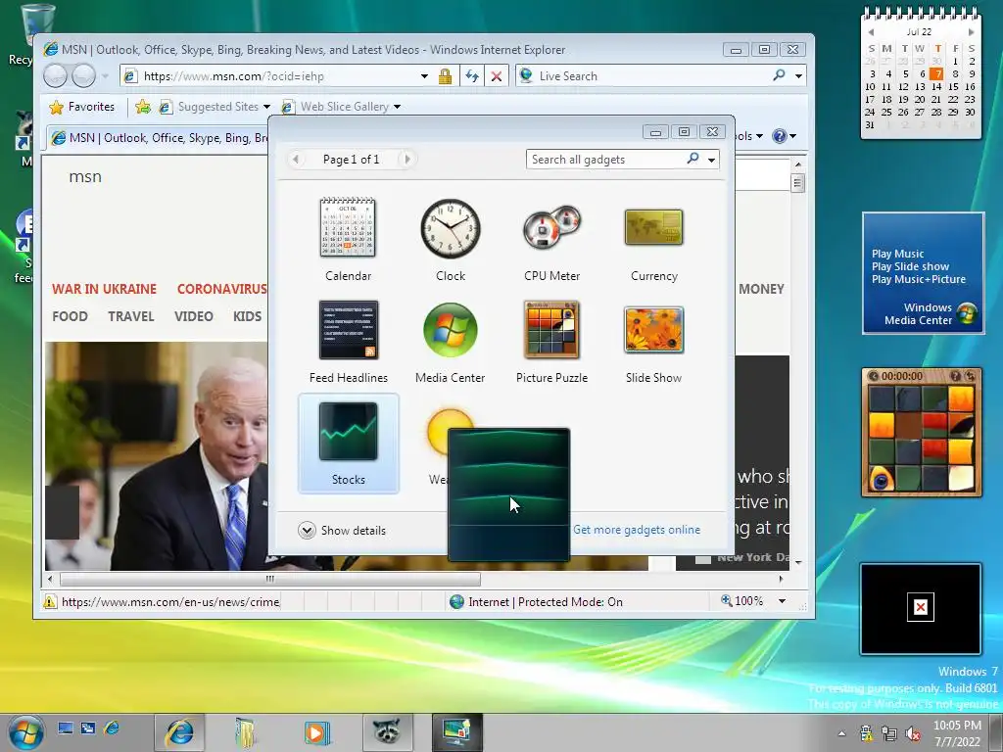Open the KIDS menu item on MSN
This screenshot has width=1003, height=752.
[248, 316]
